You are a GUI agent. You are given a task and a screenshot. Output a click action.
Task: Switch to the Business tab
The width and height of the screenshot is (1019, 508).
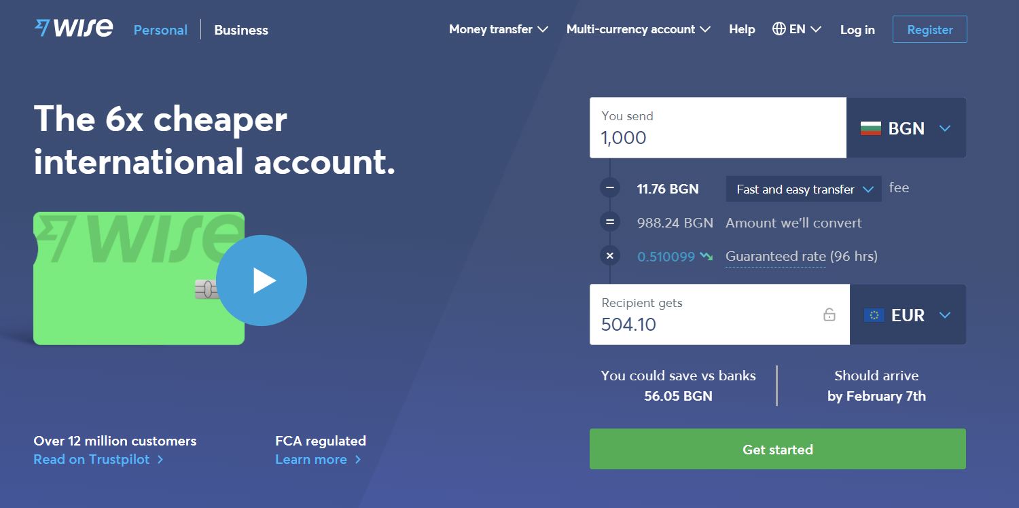(x=241, y=30)
